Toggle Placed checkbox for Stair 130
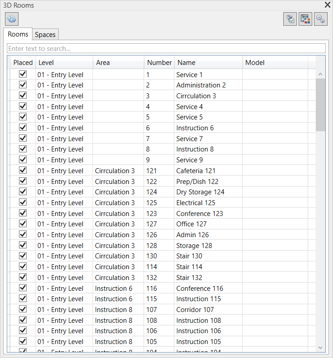This screenshot has height=358, width=333. point(23,256)
